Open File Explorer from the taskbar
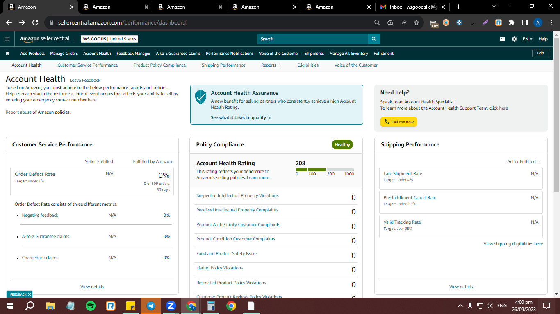The image size is (560, 314). (x=50, y=305)
